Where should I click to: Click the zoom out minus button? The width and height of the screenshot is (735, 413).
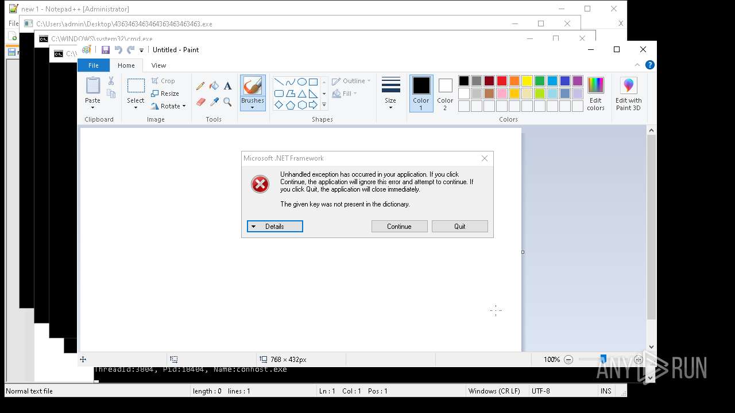[568, 360]
